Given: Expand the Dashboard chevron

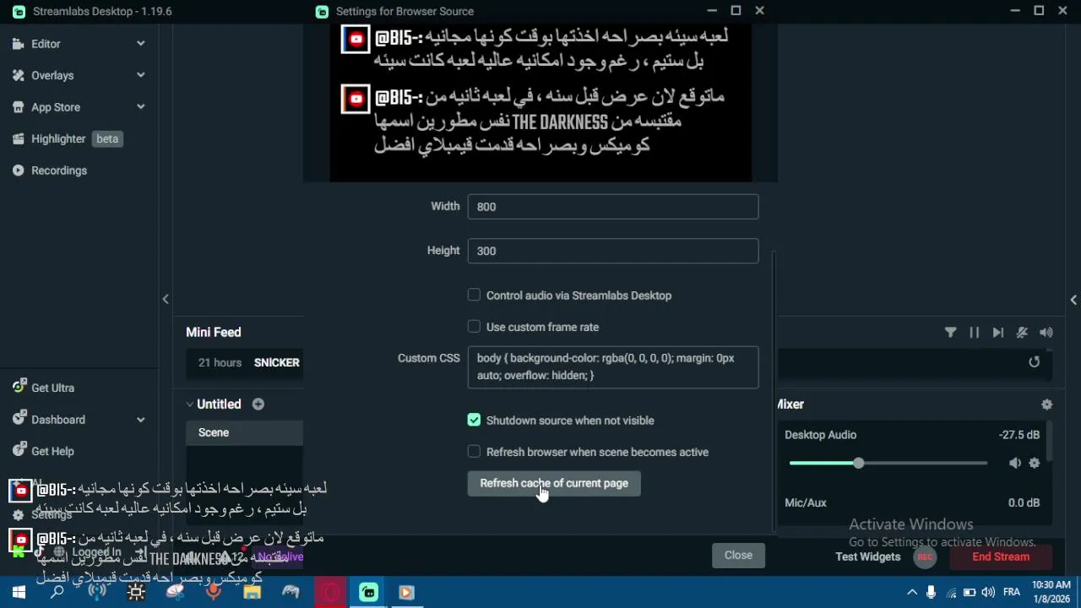Looking at the screenshot, I should 140,419.
